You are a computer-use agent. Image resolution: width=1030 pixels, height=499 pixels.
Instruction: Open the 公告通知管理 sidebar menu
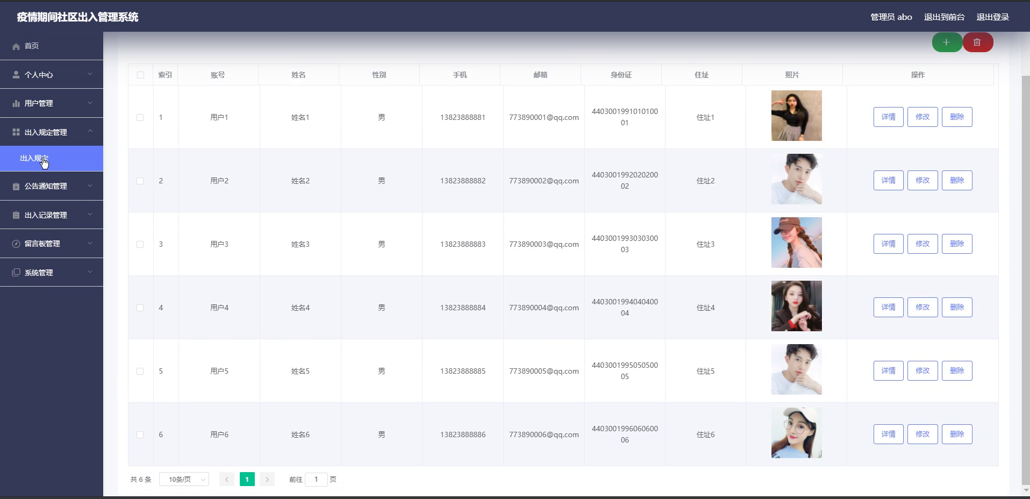click(x=52, y=186)
